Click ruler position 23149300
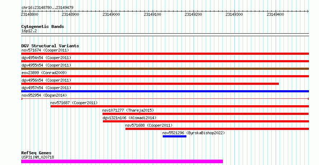Screen dimensions: 319x165 (x=234, y=14)
